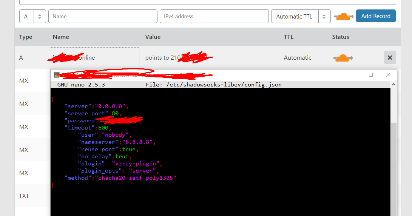Image resolution: width=412 pixels, height=216 pixels.
Task: Click the Type column header
Action: [25, 37]
